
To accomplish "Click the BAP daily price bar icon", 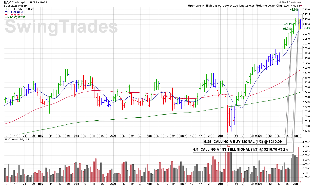I will [6, 9].
